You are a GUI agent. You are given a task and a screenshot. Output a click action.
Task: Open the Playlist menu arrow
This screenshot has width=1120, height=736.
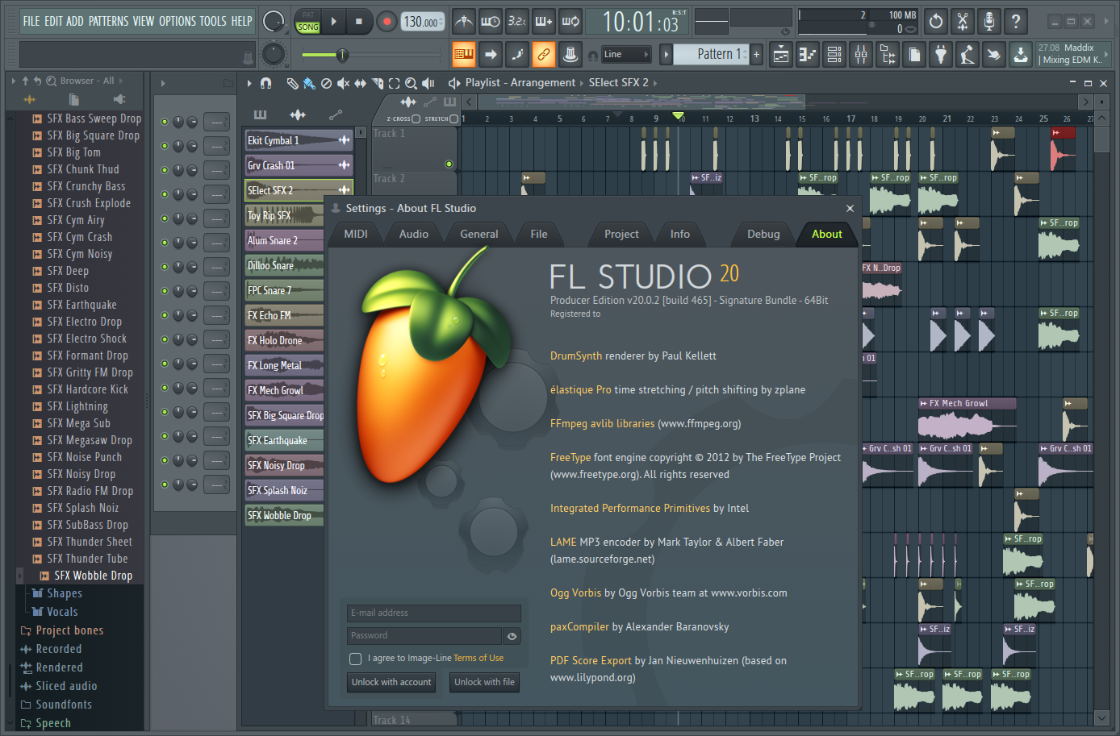click(249, 83)
